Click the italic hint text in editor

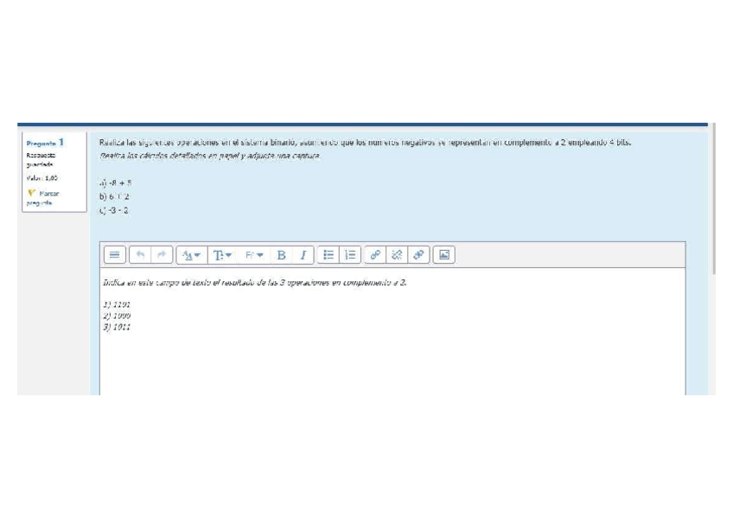pyautogui.click(x=255, y=283)
